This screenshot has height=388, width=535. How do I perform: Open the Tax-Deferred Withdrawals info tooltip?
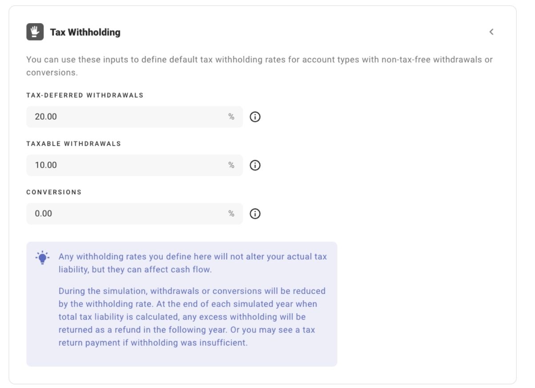pos(255,116)
